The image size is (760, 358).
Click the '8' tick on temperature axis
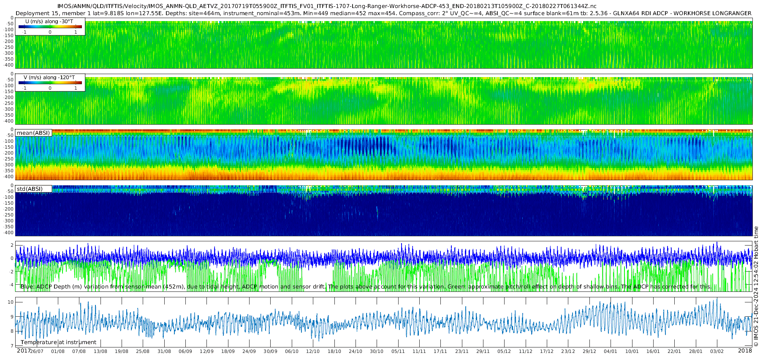click(12, 331)
